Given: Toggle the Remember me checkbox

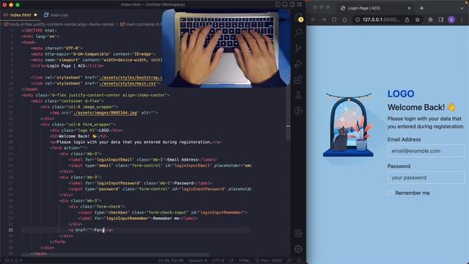Looking at the screenshot, I should tap(390, 193).
